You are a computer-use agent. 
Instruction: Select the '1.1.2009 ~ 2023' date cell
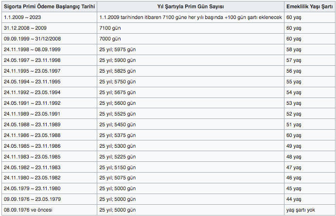pos(49,17)
